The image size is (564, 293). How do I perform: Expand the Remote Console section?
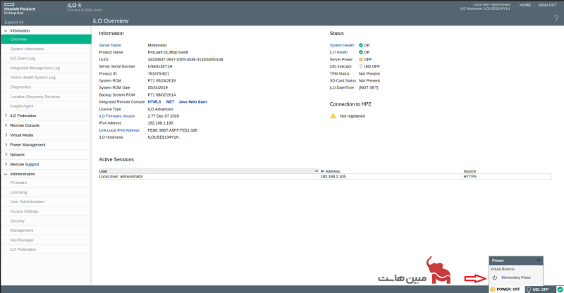pos(6,125)
